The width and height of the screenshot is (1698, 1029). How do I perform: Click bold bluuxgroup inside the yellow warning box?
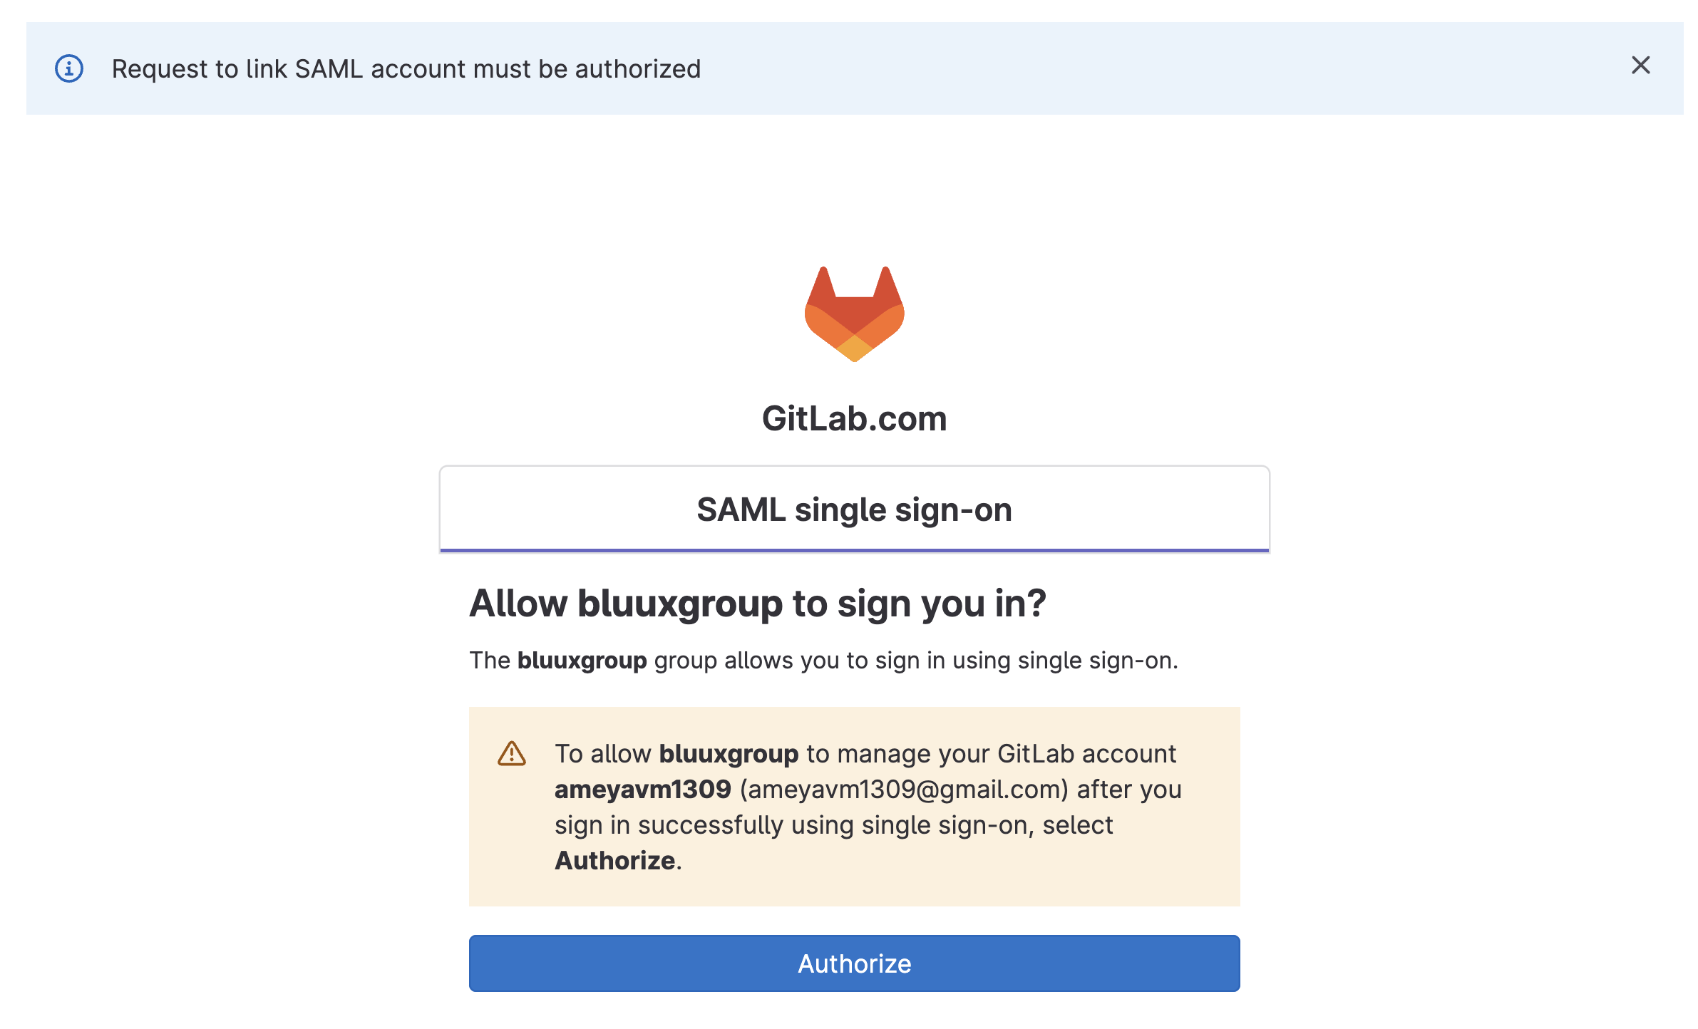[x=729, y=754]
